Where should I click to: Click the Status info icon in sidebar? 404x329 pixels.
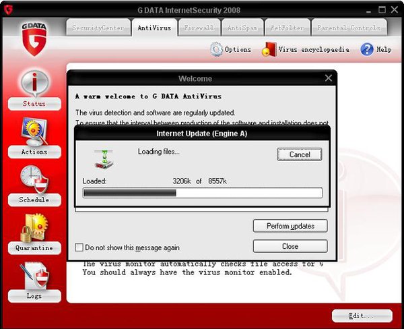click(34, 83)
